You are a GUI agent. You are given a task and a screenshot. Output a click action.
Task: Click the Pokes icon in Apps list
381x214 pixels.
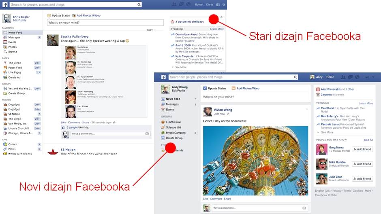(5, 149)
